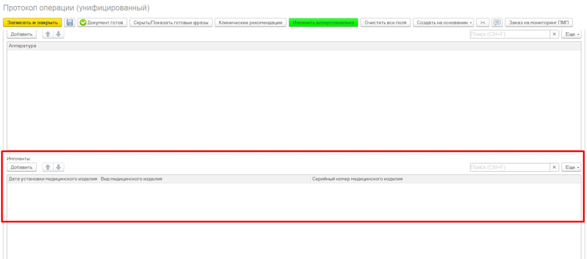
Task: Add an implant row with 'Добавить'
Action: 21,167
